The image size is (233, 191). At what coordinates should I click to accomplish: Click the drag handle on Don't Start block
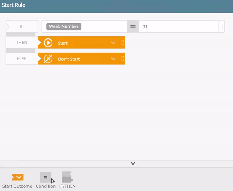122,59
